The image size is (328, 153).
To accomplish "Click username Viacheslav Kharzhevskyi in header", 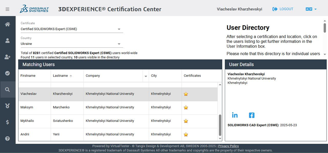I will tap(239, 9).
